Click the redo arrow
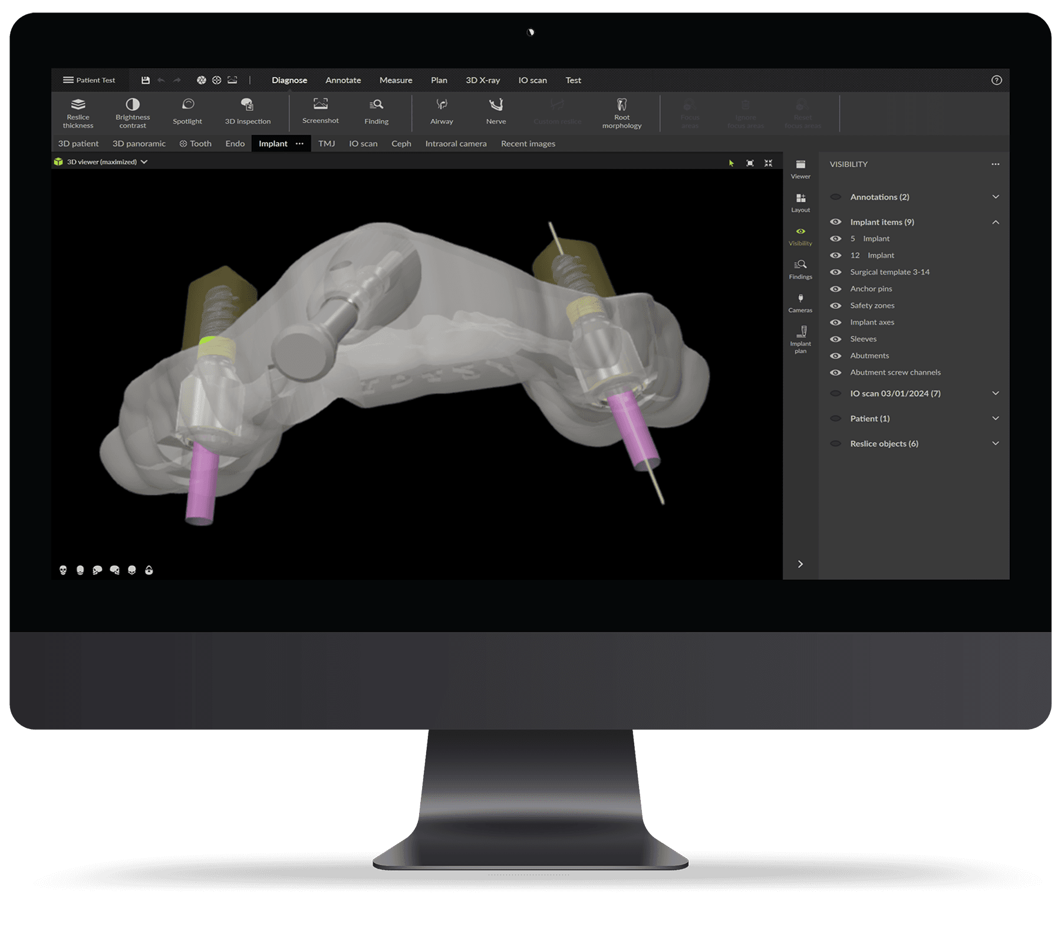The width and height of the screenshot is (1061, 943). click(177, 80)
